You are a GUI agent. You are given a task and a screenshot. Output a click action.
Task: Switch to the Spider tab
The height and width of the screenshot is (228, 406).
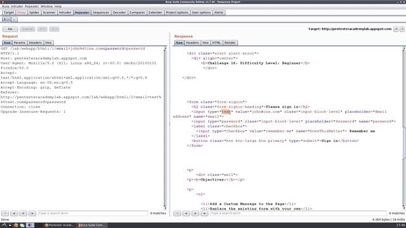(x=34, y=13)
